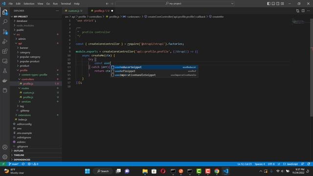The height and width of the screenshot is (176, 313).
Task: Expand the OUTLINE section
Action: click(x=36, y=151)
